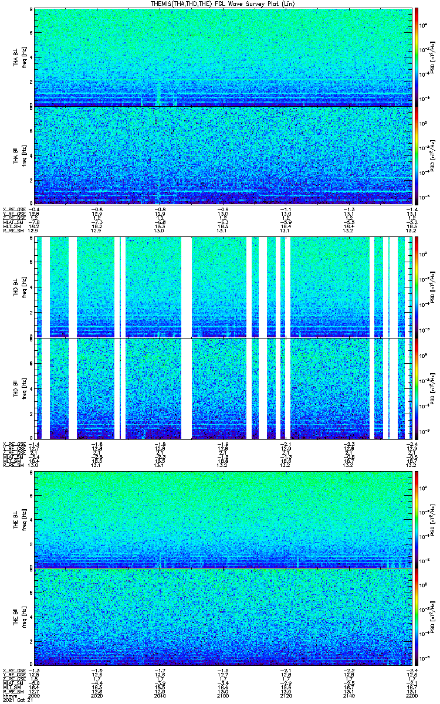Click the 2040 time tick label
Screen dimensions: 440x704
[160, 695]
